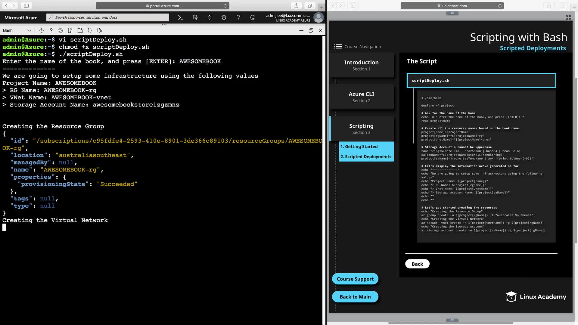Open the editor curly braces icon
The image size is (578, 325).
click(x=90, y=30)
